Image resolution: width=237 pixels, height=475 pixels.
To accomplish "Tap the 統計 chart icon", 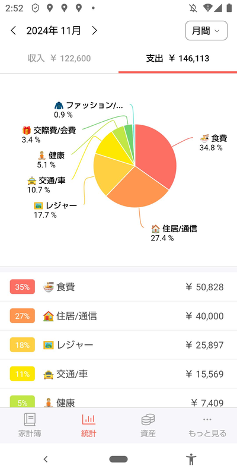I will pos(88,420).
